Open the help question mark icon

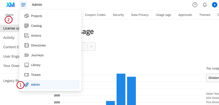[x=195, y=5]
